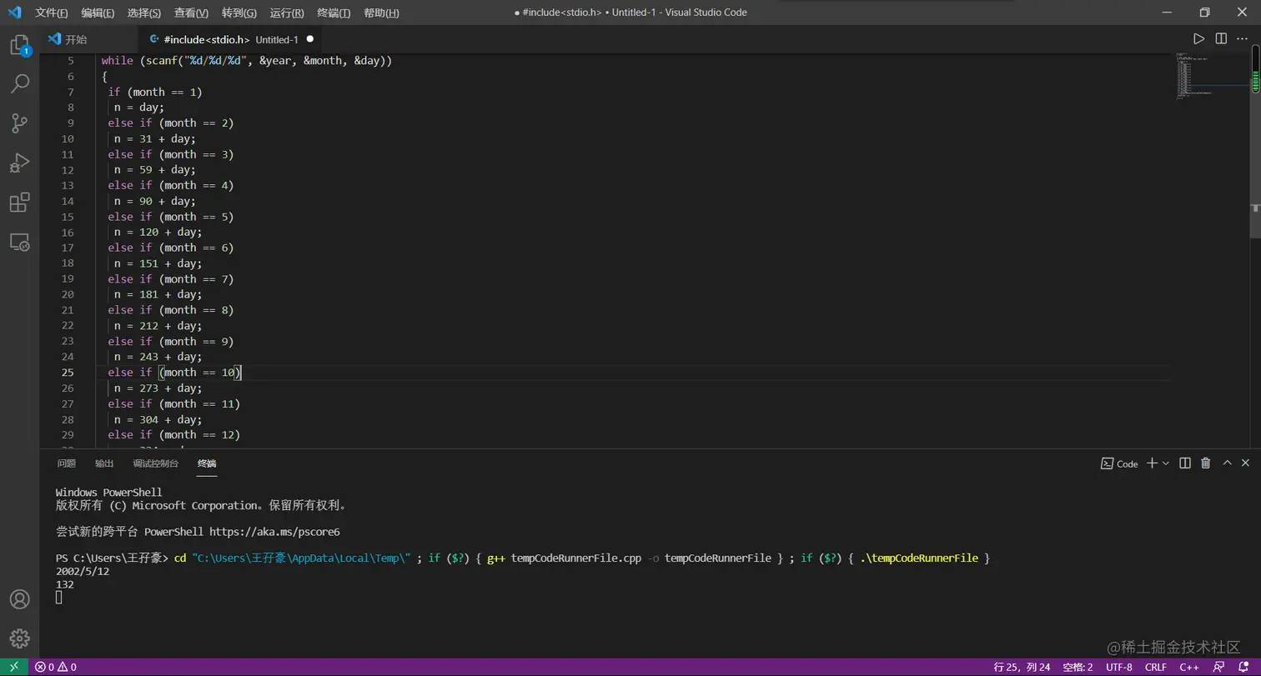Close the unsaved Untitled-1 tab via its dot

(x=310, y=39)
